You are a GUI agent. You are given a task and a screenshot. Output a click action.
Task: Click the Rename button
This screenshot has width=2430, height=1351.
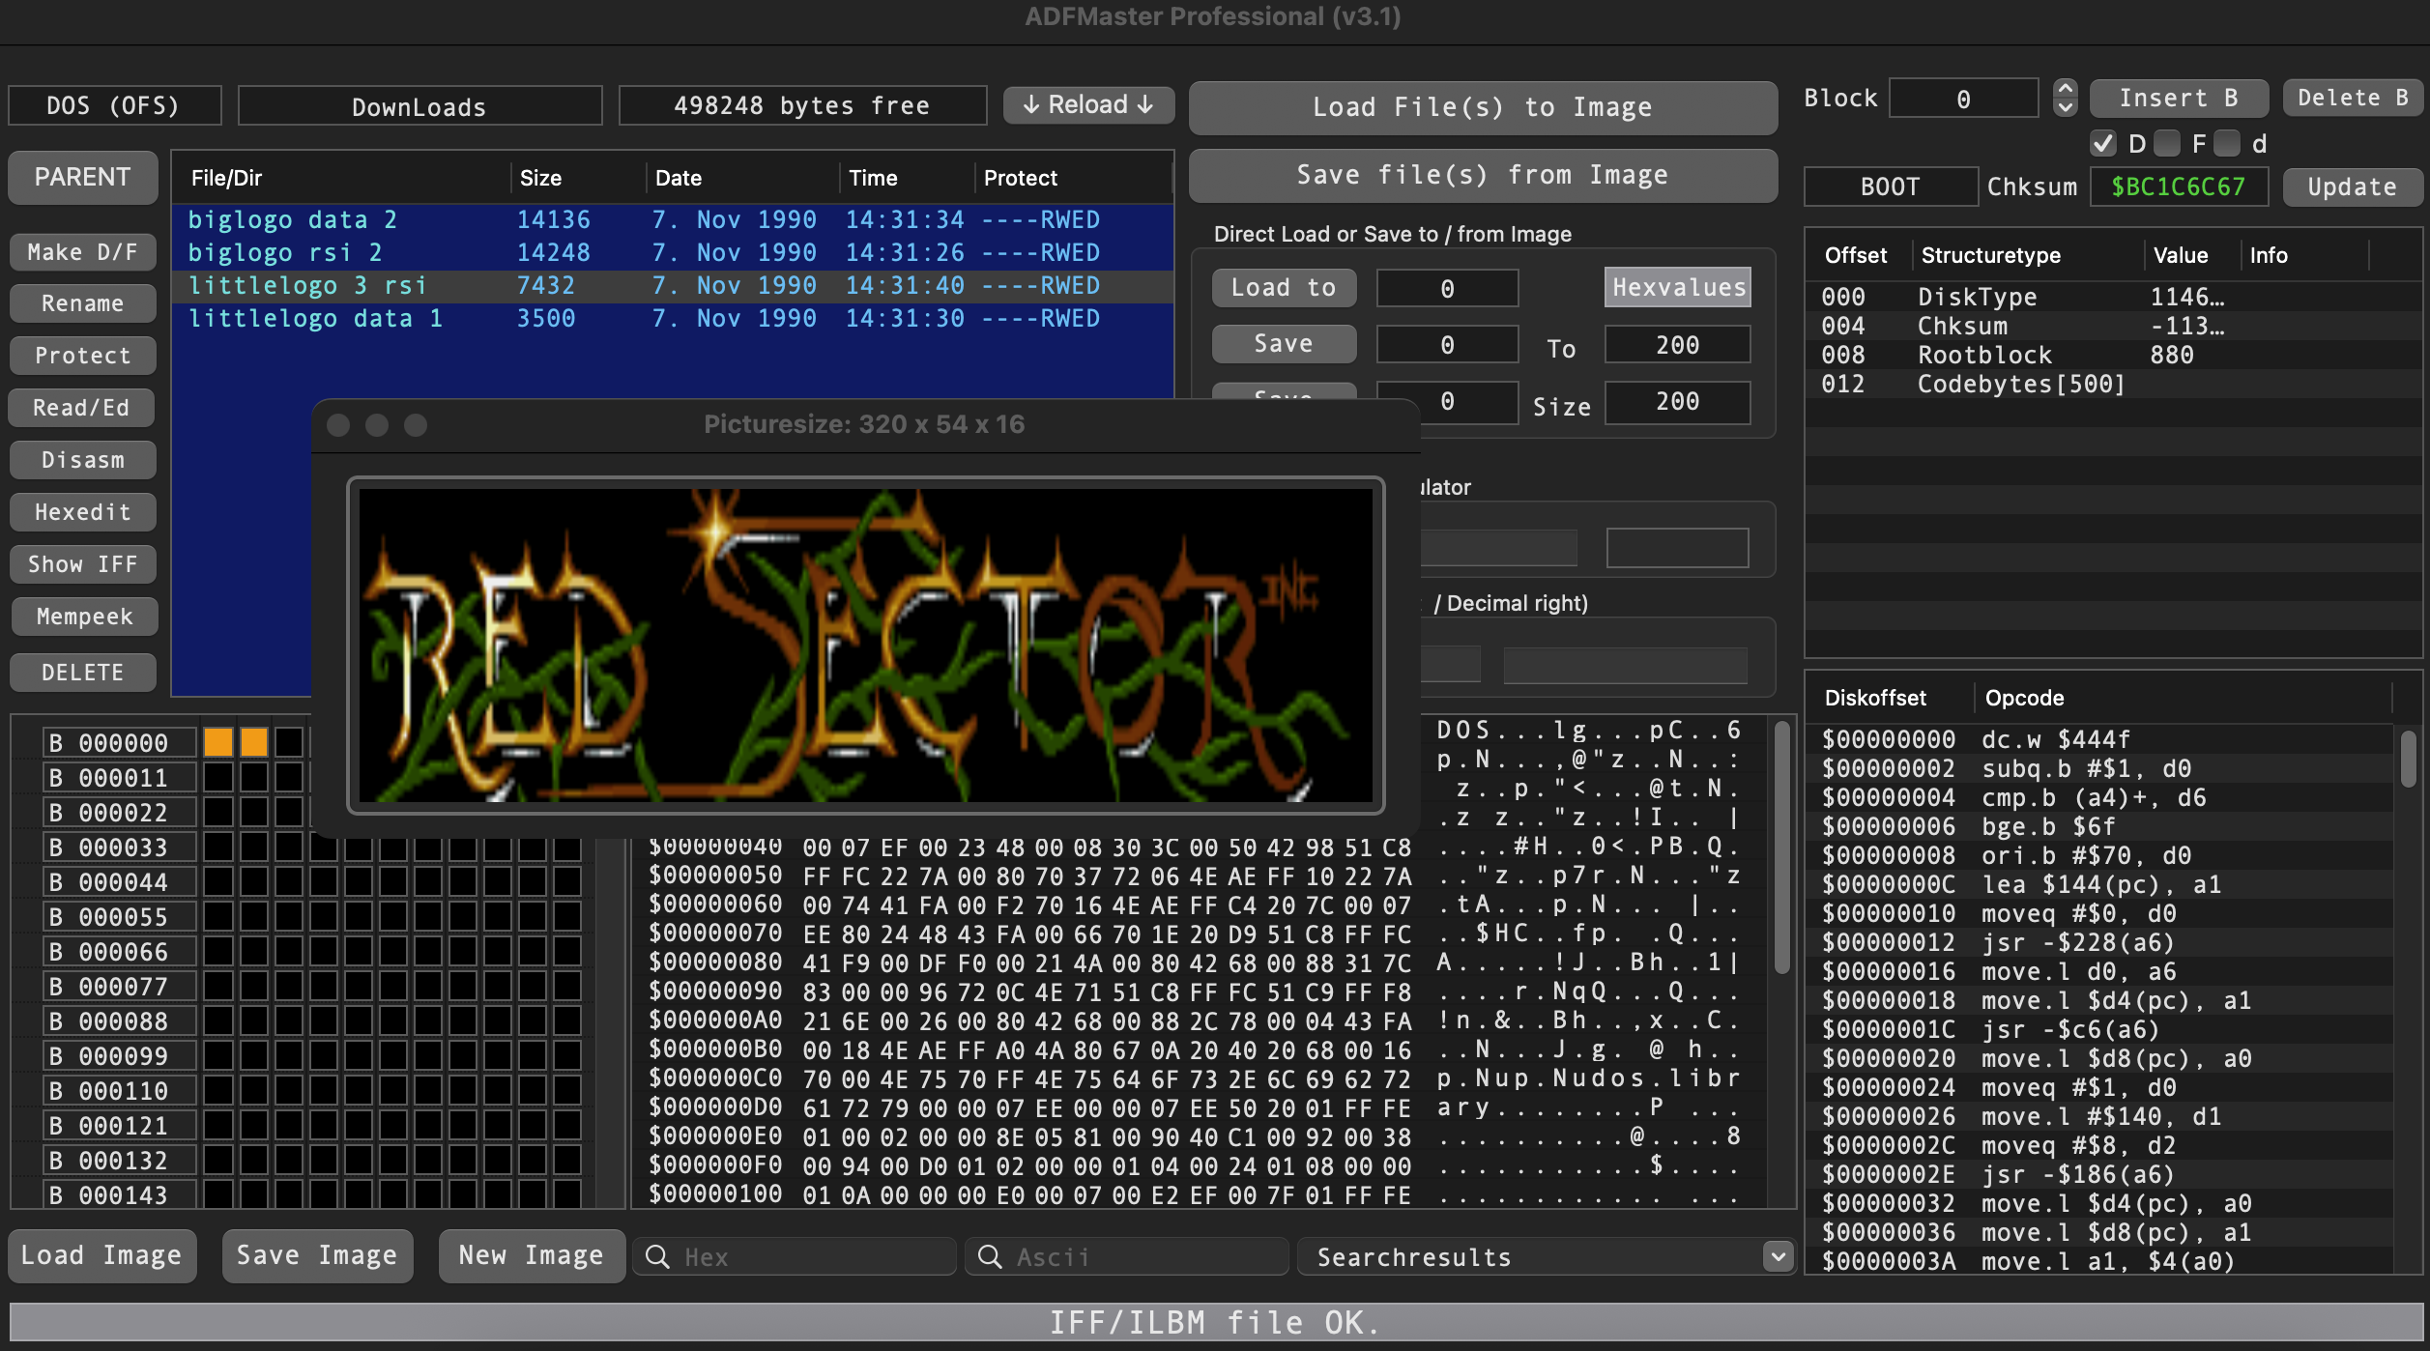[83, 303]
